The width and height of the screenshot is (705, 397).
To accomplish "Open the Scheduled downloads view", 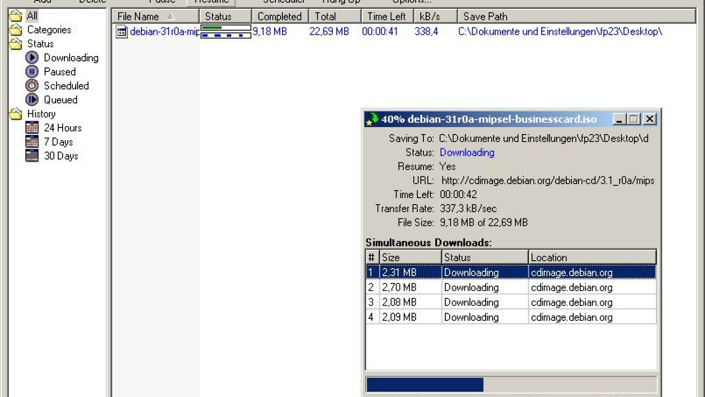I will coord(66,86).
